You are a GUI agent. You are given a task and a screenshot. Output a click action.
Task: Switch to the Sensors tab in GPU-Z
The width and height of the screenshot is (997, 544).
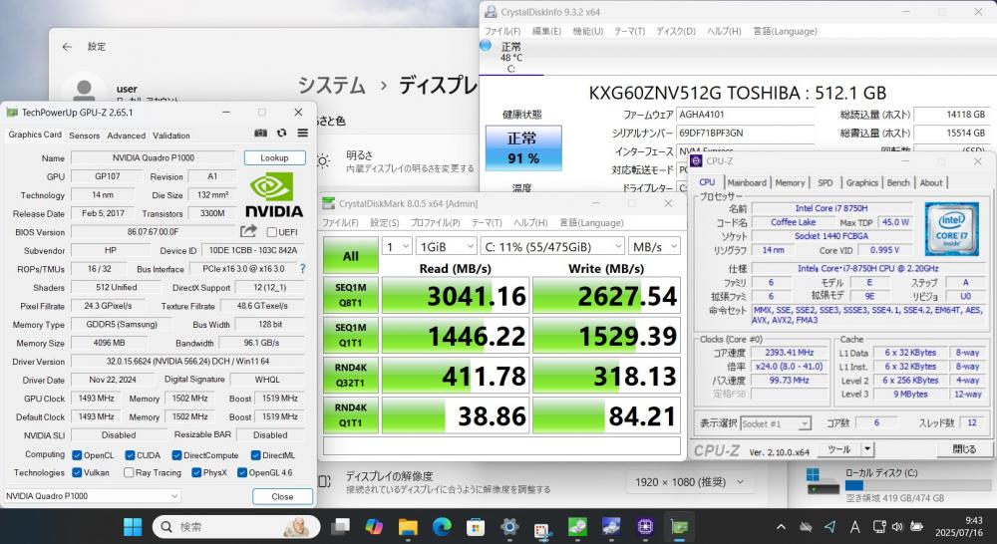[x=84, y=136]
